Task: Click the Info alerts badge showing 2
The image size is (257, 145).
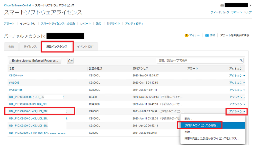Action: (207, 35)
